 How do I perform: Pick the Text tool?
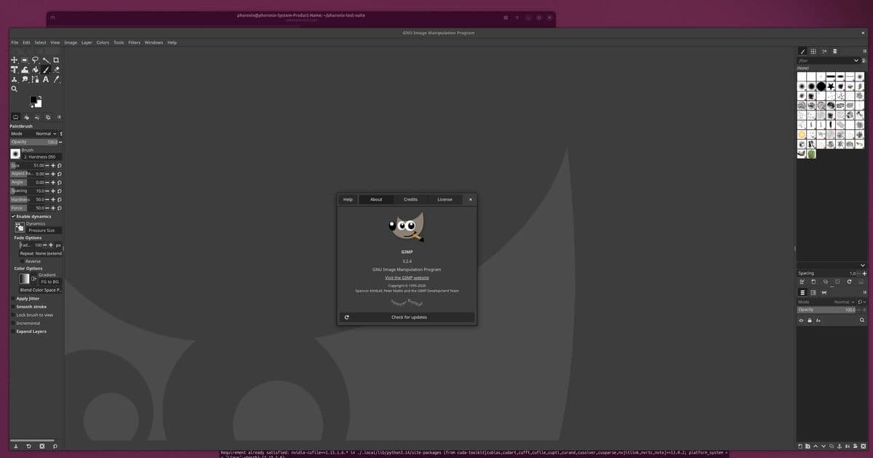pyautogui.click(x=47, y=79)
